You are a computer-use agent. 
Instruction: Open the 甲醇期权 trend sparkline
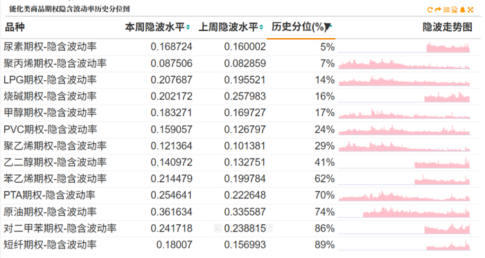[x=404, y=113]
